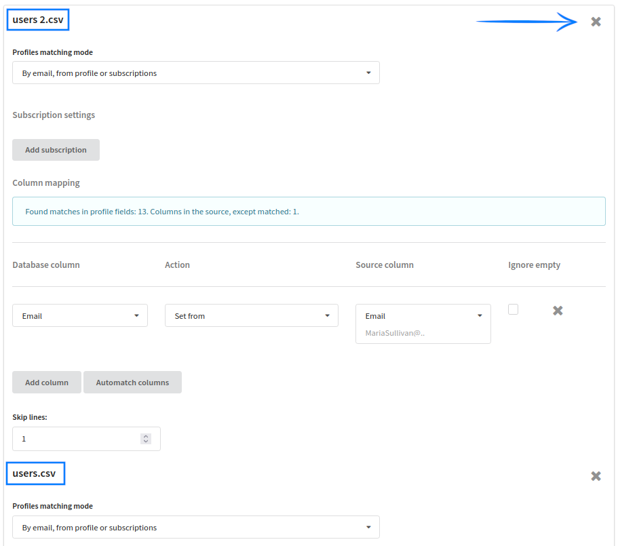Check the empty box under Ignore empty column

513,309
